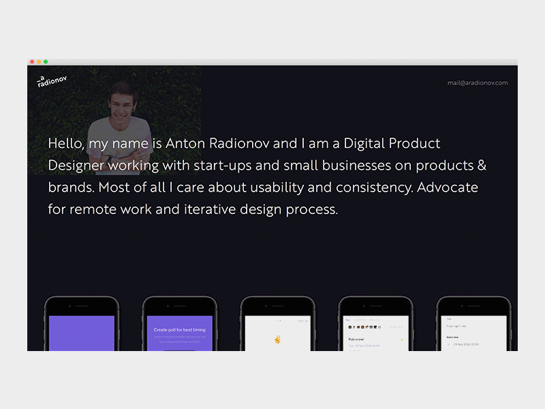Expand the Pub crawl event details

click(x=356, y=339)
